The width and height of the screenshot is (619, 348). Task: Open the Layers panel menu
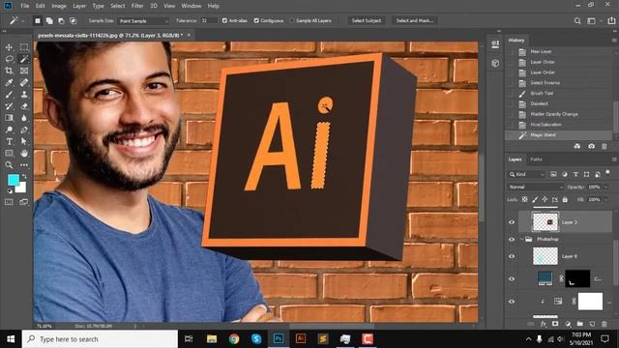click(x=614, y=159)
